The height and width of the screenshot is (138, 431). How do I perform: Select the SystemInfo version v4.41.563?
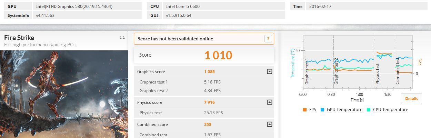coord(45,16)
